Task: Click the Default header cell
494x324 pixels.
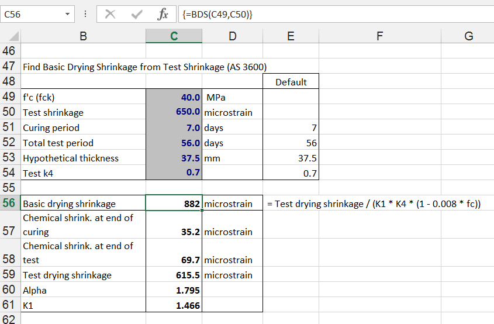Action: tap(291, 82)
